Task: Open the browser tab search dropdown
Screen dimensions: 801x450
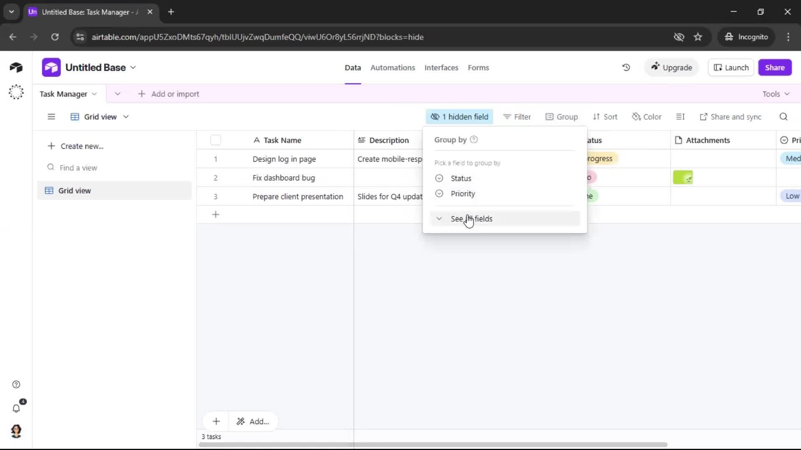Action: point(12,12)
